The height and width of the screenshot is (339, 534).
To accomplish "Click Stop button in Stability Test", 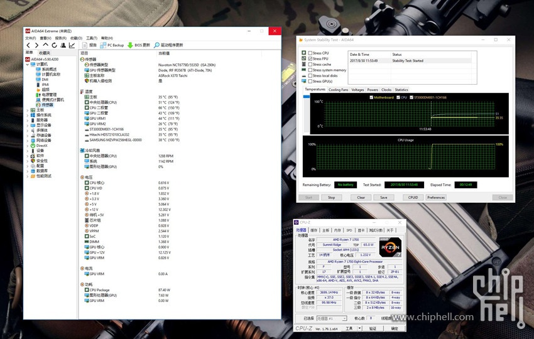I will click(x=331, y=197).
